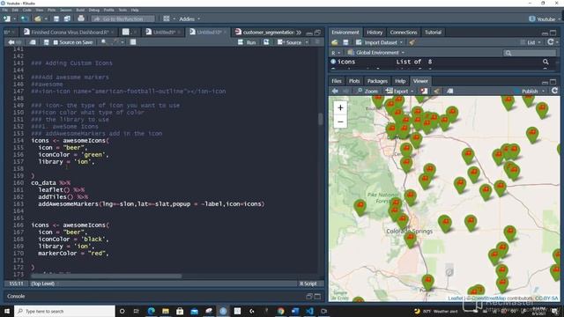This screenshot has height=317, width=564.
Task: Re-run the previous code region
Action: pos(266,42)
